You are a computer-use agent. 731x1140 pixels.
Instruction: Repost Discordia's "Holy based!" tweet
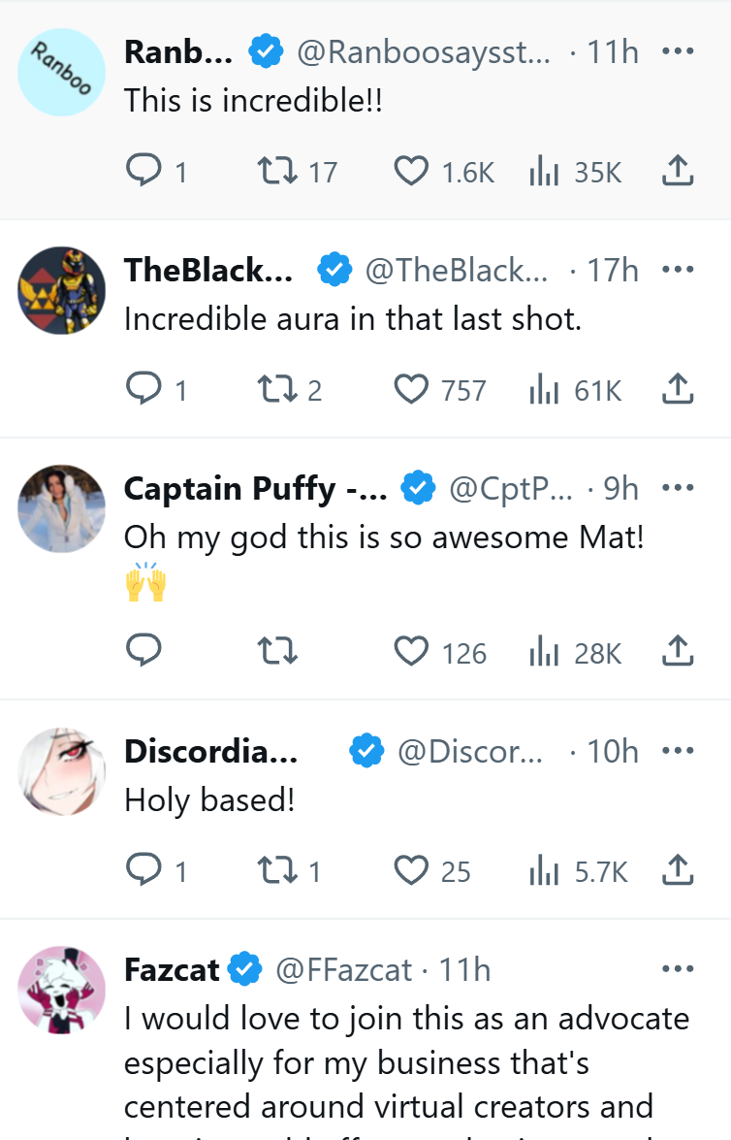pyautogui.click(x=278, y=870)
